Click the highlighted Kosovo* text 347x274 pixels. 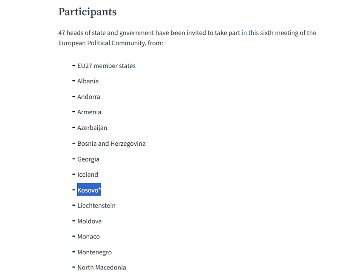coord(89,189)
